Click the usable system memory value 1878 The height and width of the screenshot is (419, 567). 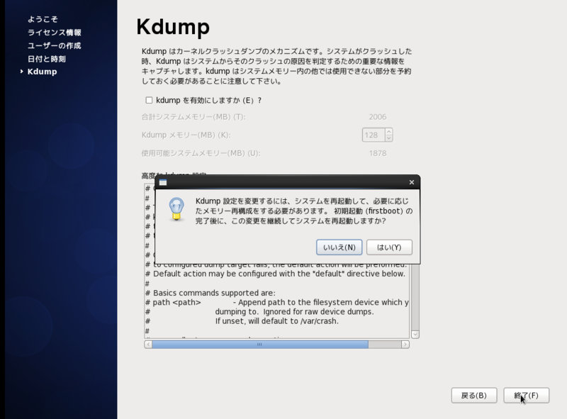378,153
